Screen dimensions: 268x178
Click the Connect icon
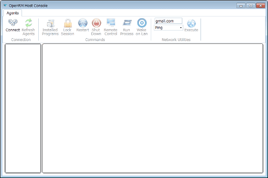[x=13, y=23]
